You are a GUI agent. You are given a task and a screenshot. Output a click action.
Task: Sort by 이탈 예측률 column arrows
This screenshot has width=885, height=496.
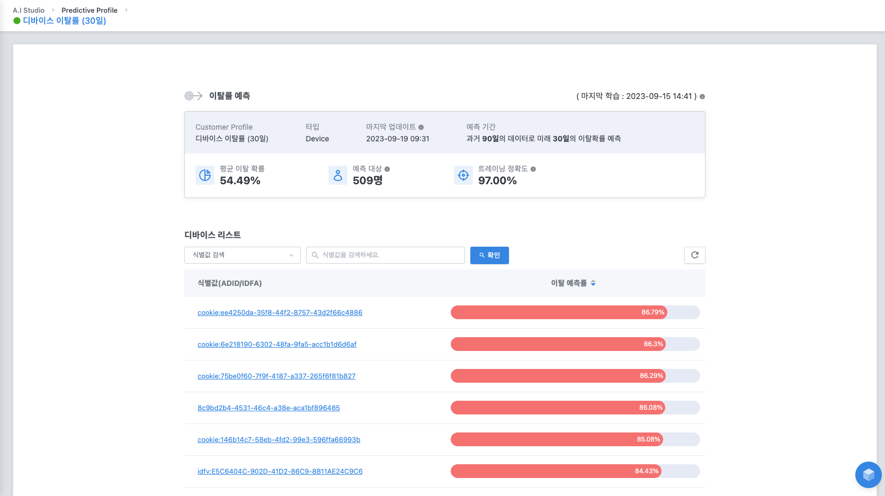point(593,283)
